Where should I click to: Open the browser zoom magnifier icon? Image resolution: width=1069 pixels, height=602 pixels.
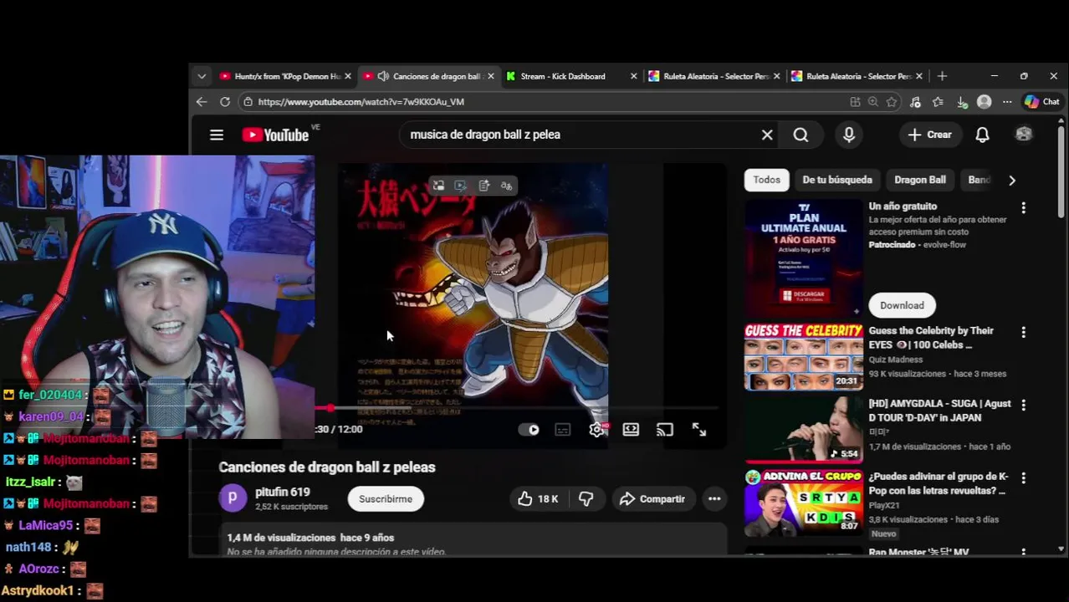pyautogui.click(x=873, y=102)
